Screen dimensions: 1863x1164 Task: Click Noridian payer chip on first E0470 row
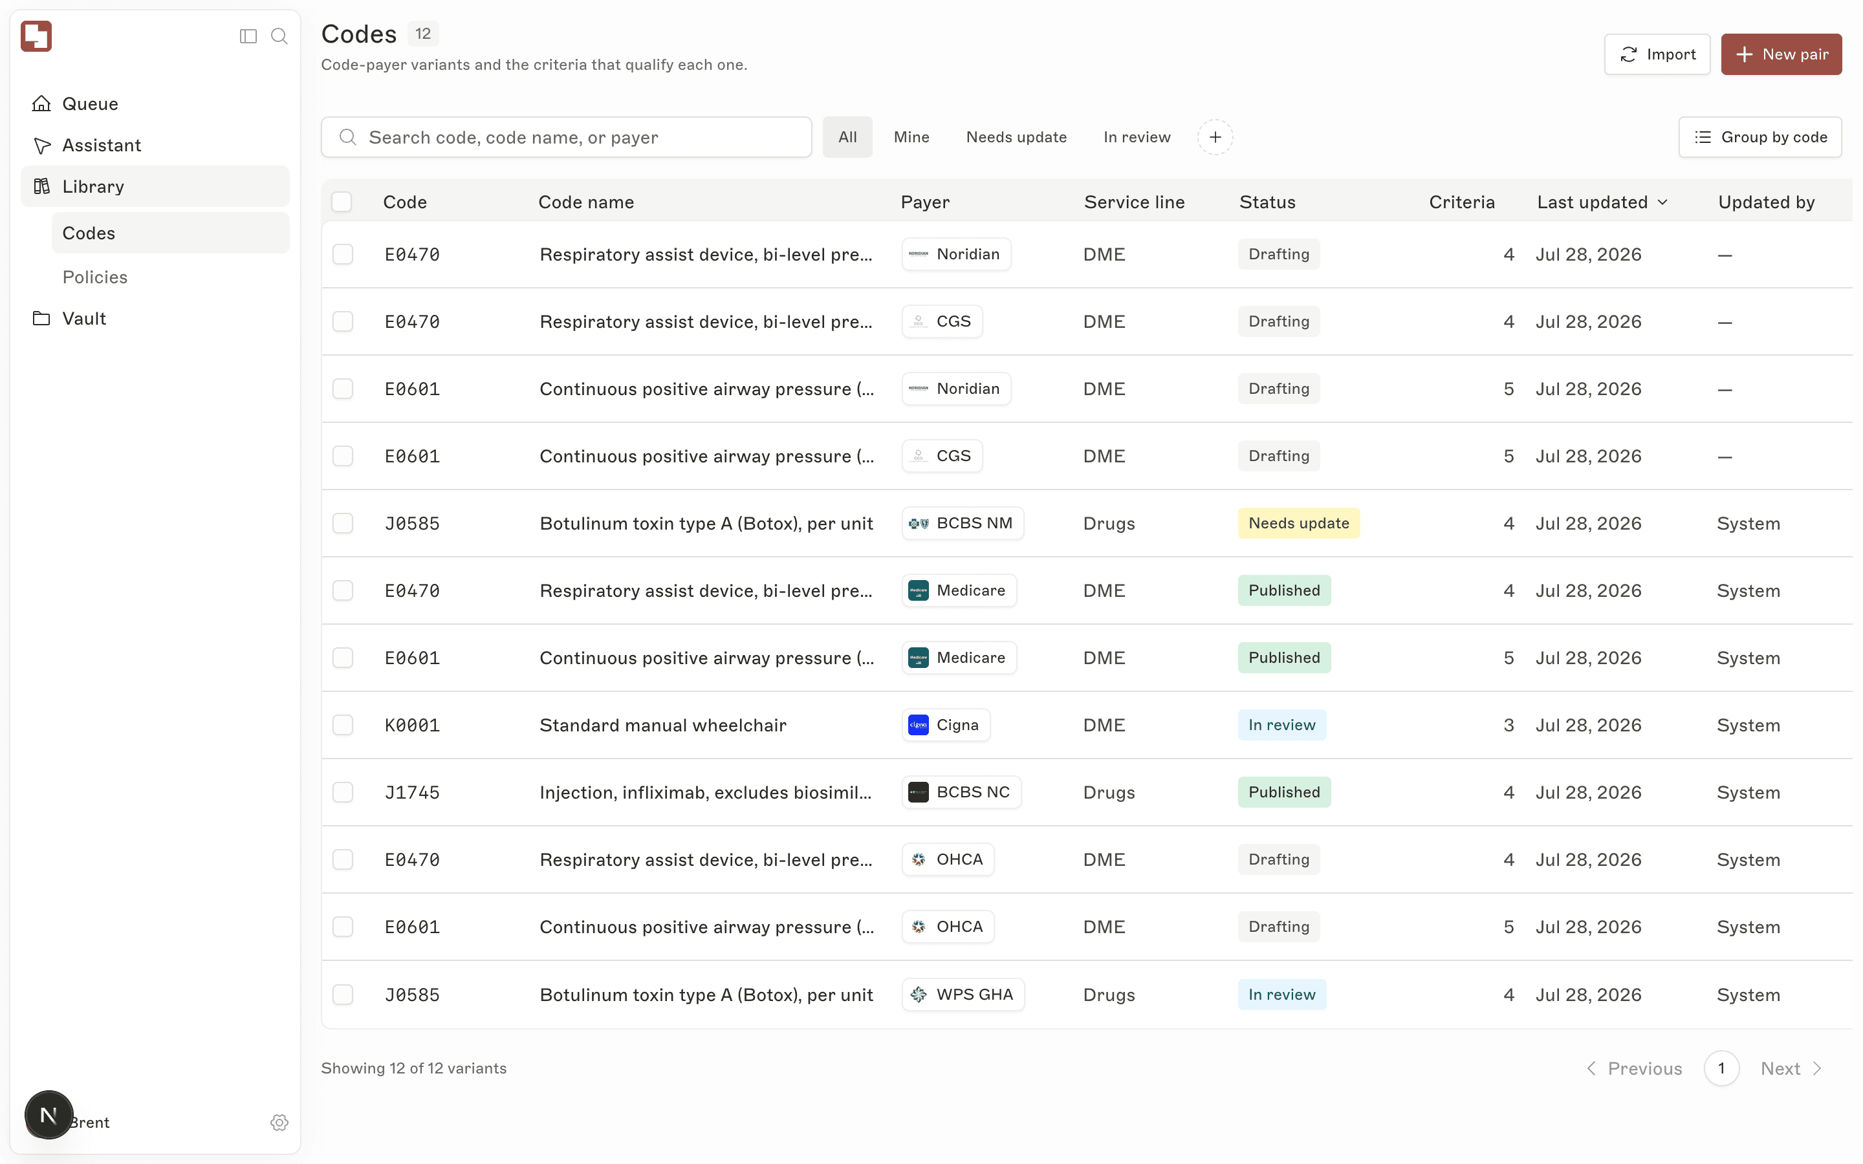click(x=956, y=254)
